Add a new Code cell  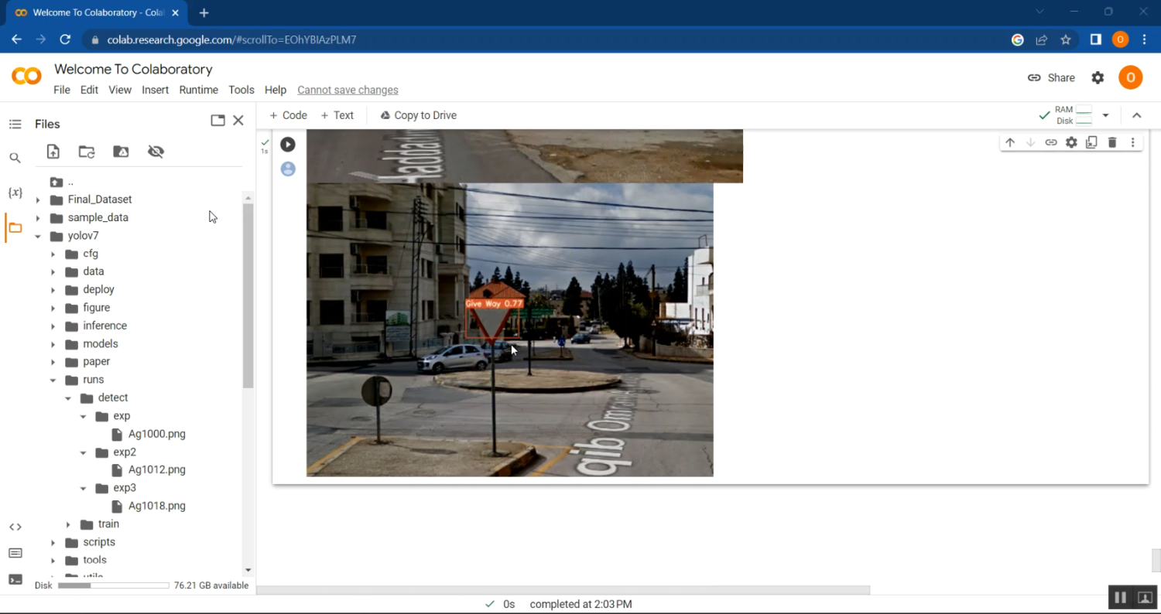click(288, 115)
